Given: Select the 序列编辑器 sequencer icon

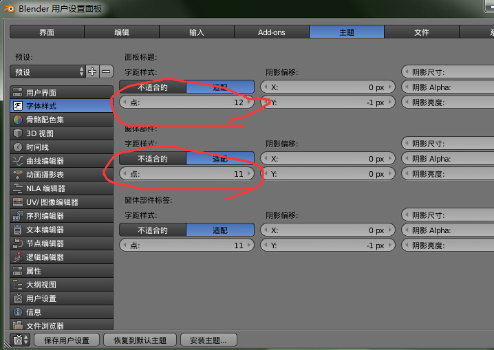Looking at the screenshot, I should point(18,216).
